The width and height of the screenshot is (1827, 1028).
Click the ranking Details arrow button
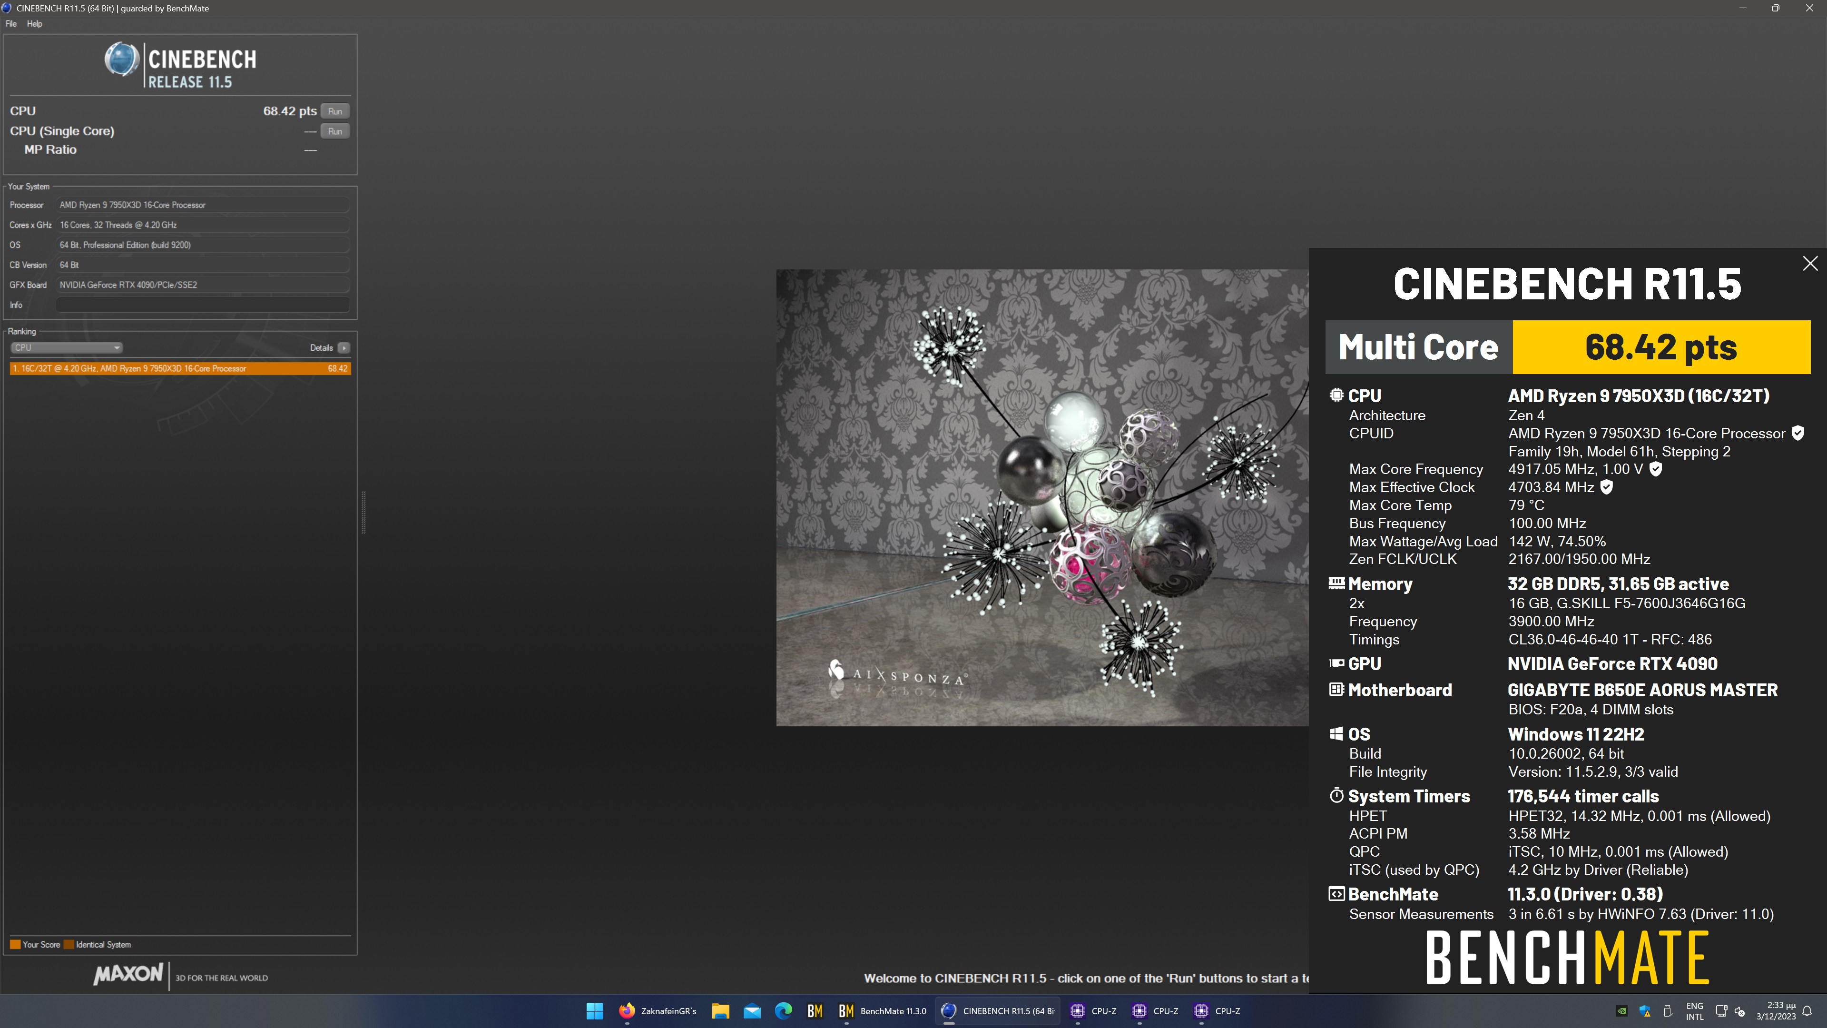[x=344, y=347]
